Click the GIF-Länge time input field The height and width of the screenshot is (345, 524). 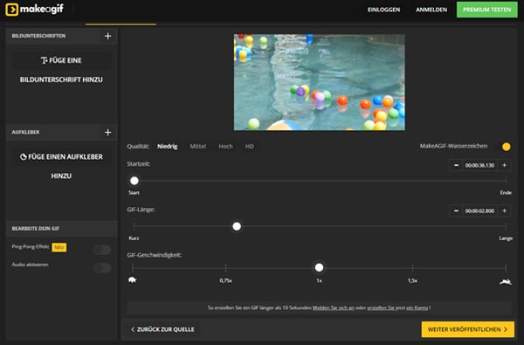[479, 210]
